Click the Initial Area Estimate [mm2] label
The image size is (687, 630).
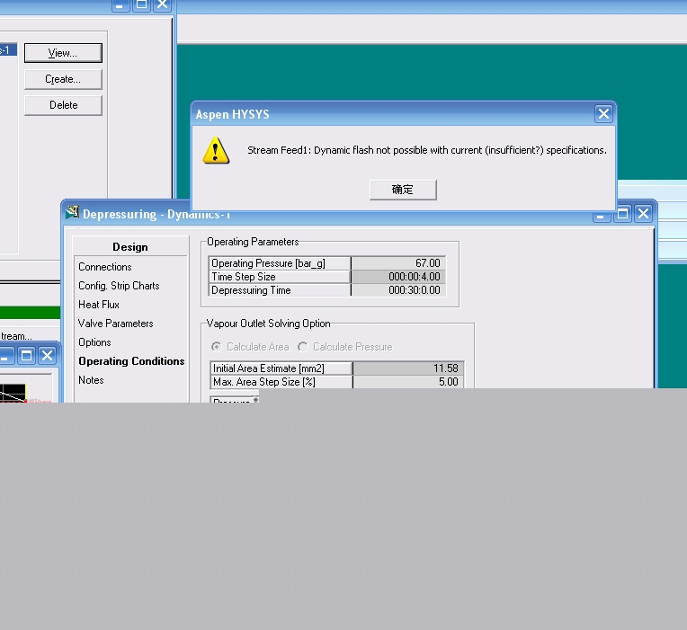[x=281, y=368]
